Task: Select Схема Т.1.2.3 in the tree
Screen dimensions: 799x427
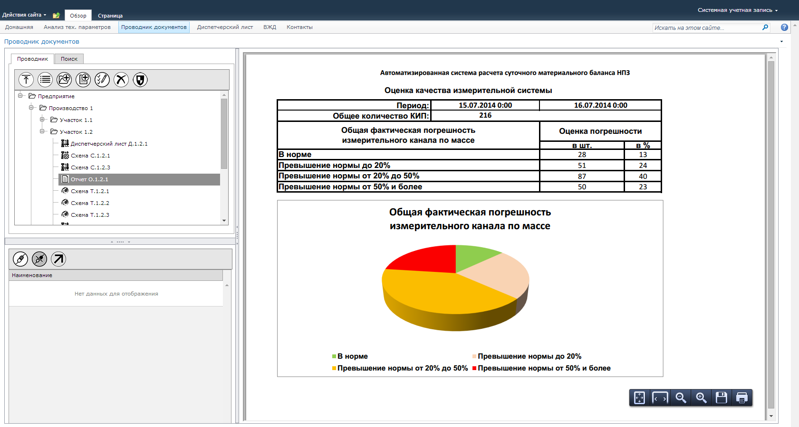Action: tap(90, 215)
